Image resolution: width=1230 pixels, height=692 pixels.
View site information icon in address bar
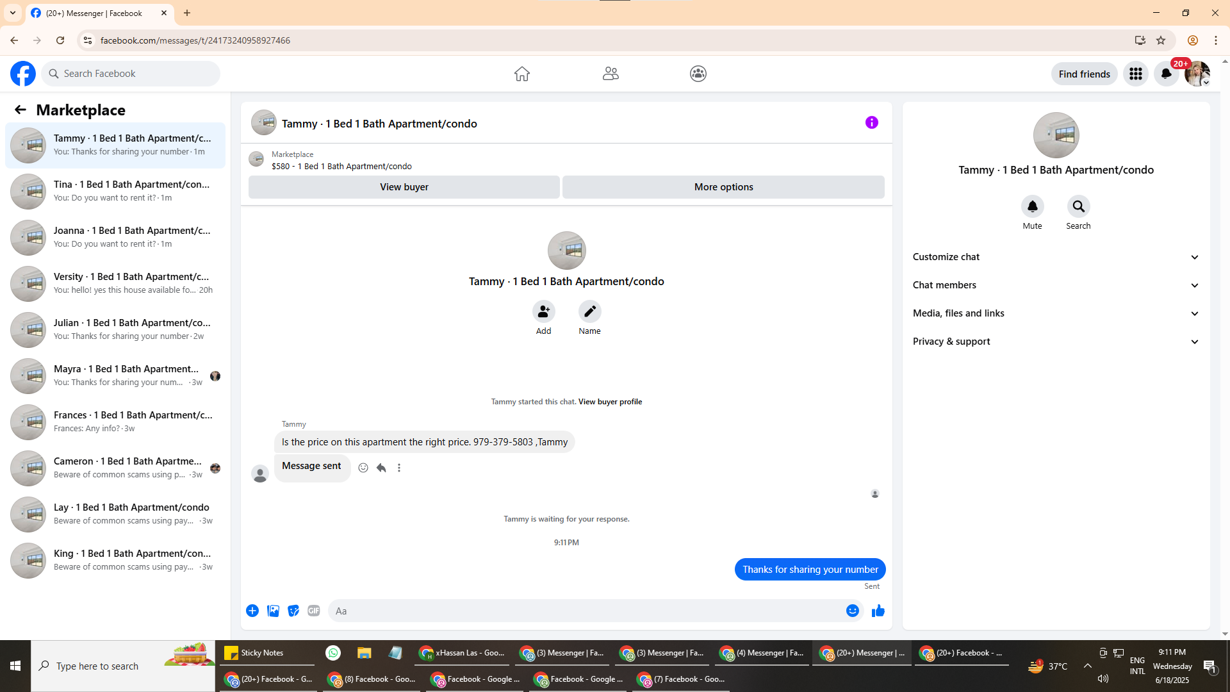pos(88,40)
